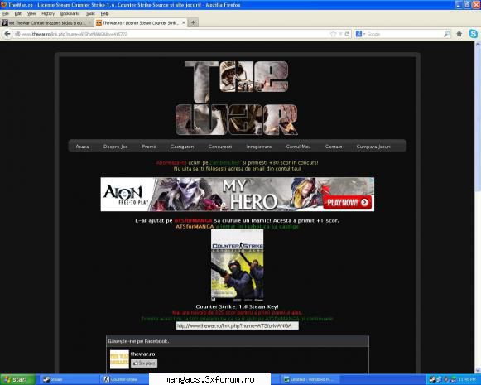Open the Bookmarks menu

pos(70,13)
